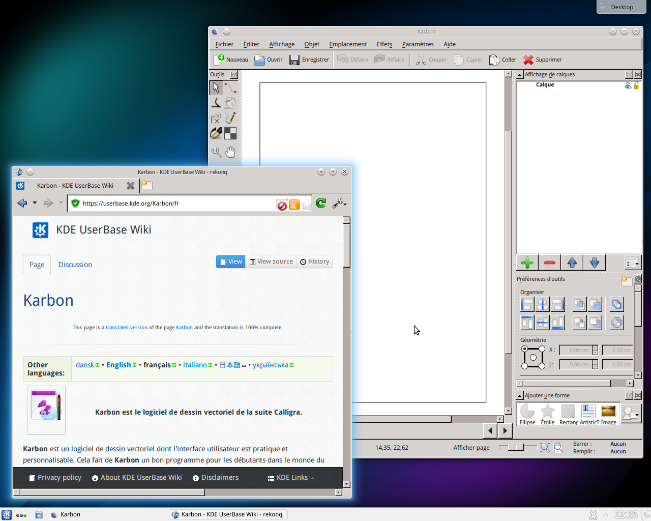
Task: Select the freehand pencil drawing tool
Action: pos(230,119)
